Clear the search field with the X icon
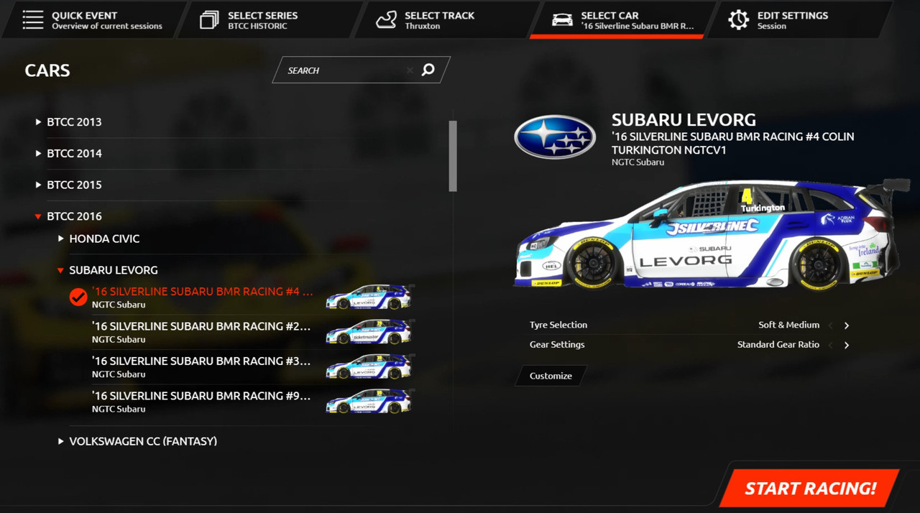 tap(410, 70)
